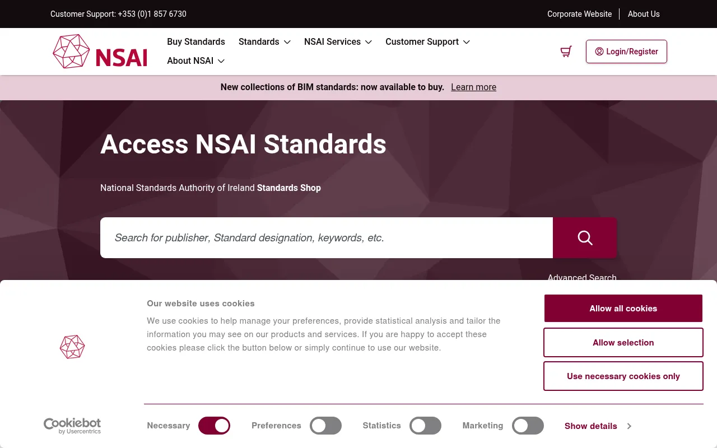717x448 pixels.
Task: Expand the NSAI Services menu
Action: tap(338, 42)
